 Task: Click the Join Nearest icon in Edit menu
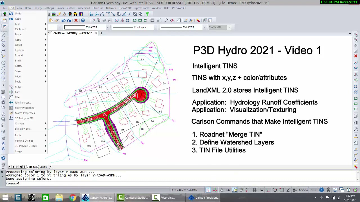(11, 103)
